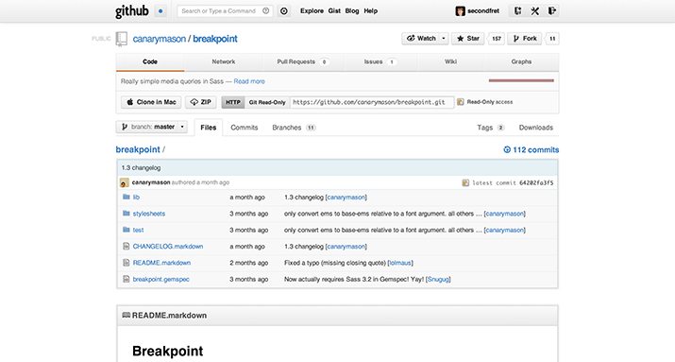675x362 pixels.
Task: Watch the breakpoint repository
Action: click(x=421, y=39)
